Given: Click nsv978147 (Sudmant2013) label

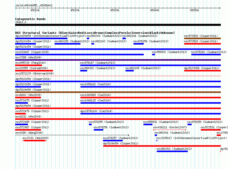Looking at the screenshot, I should [98, 63].
